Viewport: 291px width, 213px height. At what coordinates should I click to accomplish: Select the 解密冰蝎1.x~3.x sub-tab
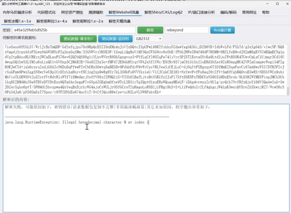pos(18,21)
